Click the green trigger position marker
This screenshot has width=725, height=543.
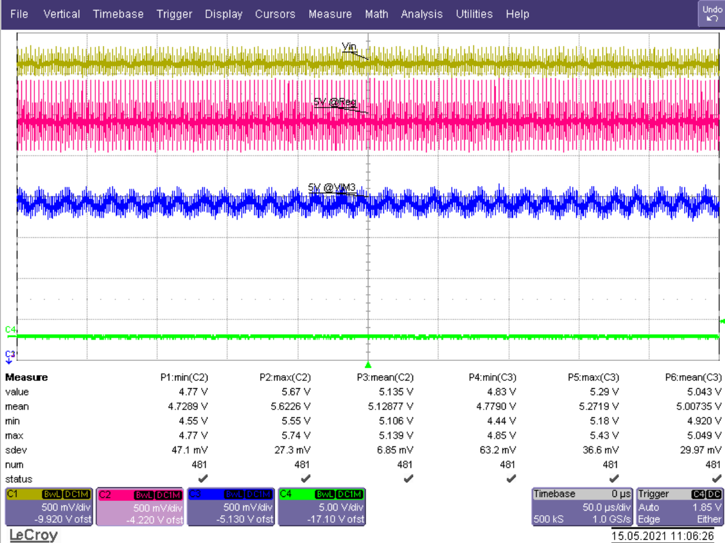tap(368, 365)
